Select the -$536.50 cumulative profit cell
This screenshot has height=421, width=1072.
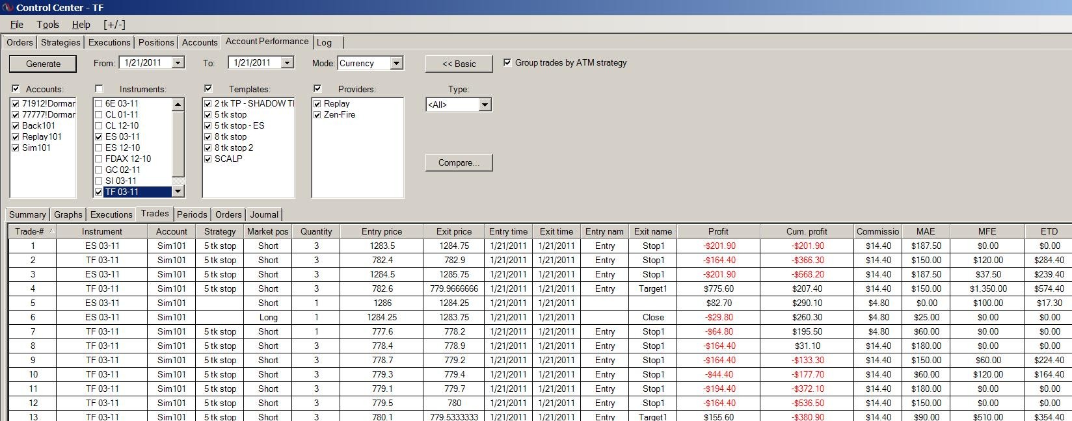pyautogui.click(x=807, y=403)
